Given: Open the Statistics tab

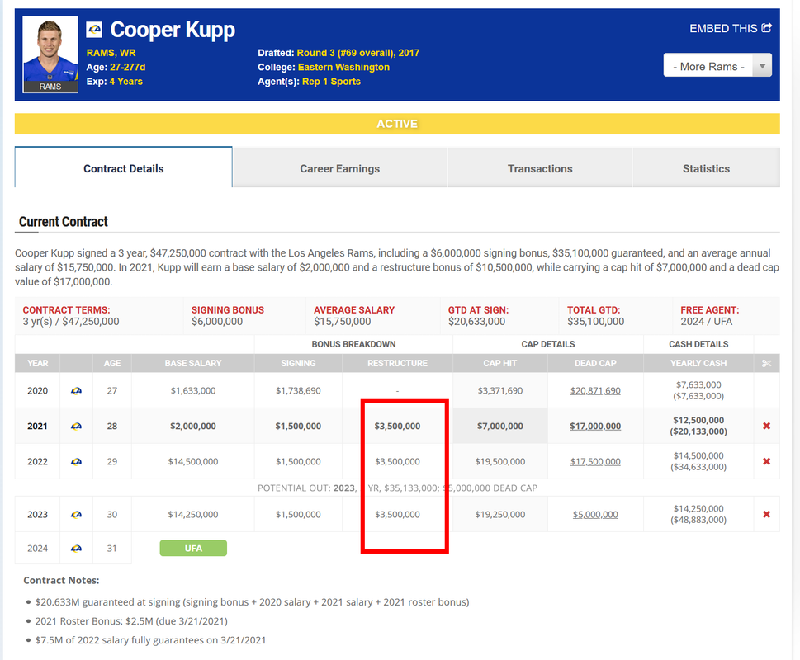Looking at the screenshot, I should click(706, 168).
